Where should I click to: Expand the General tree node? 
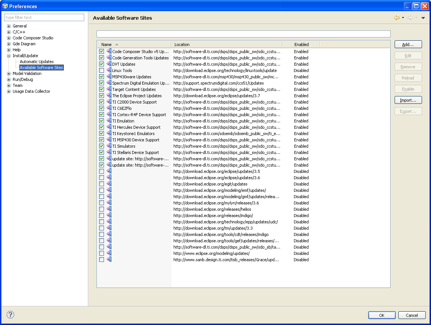point(8,26)
